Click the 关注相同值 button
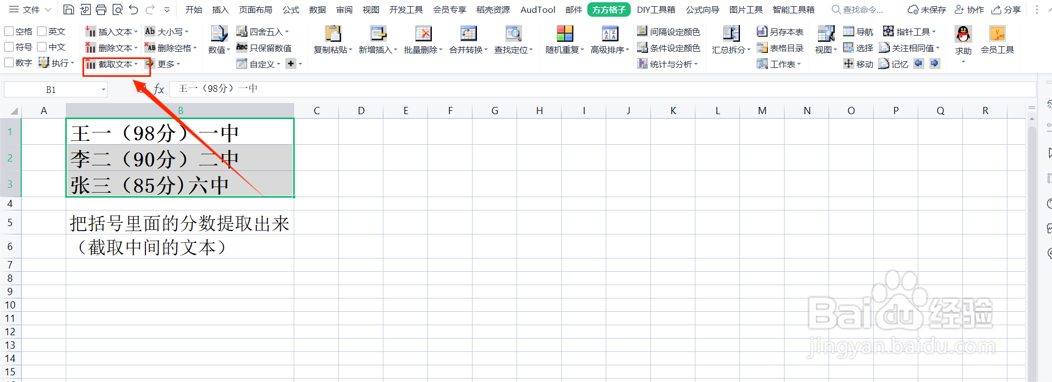This screenshot has width=1052, height=382. [909, 48]
